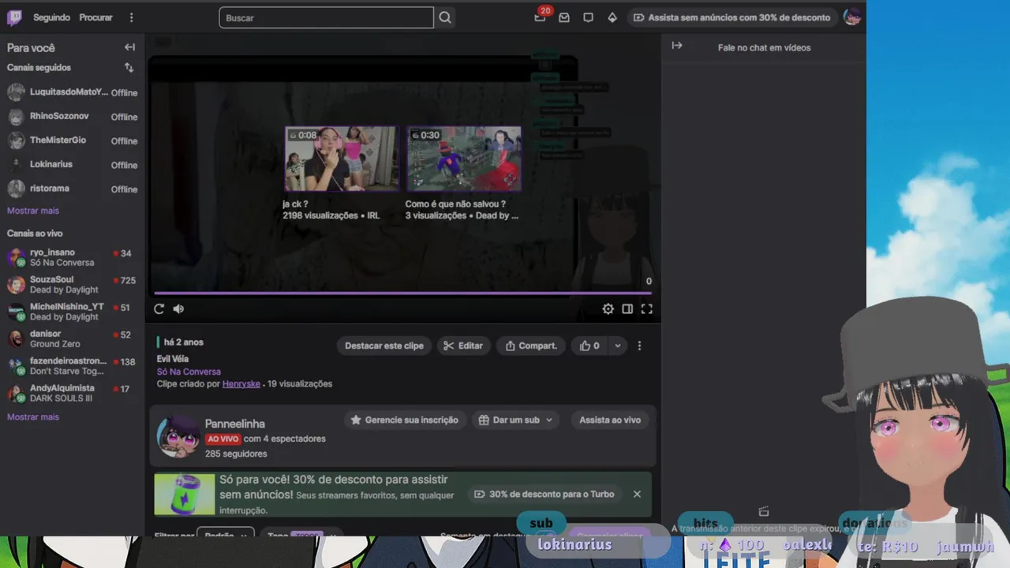This screenshot has width=1010, height=568.
Task: Focus the Buscar search field
Action: tap(326, 17)
